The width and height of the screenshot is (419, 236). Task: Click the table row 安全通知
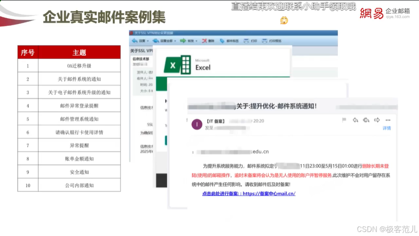click(x=69, y=172)
